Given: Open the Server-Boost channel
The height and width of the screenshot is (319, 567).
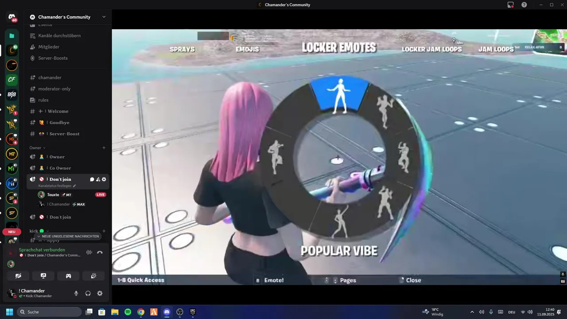Looking at the screenshot, I should [x=68, y=134].
